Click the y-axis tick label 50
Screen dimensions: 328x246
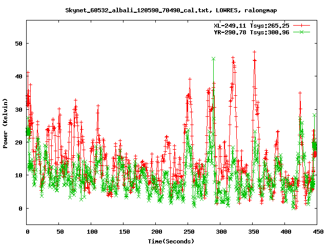(x=18, y=44)
